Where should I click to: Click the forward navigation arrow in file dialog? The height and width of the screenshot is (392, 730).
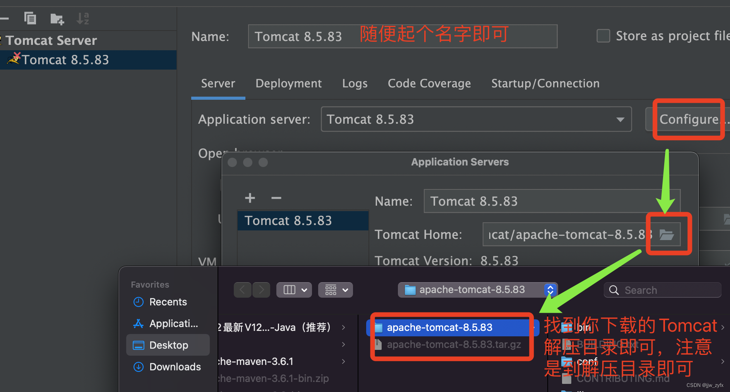261,290
